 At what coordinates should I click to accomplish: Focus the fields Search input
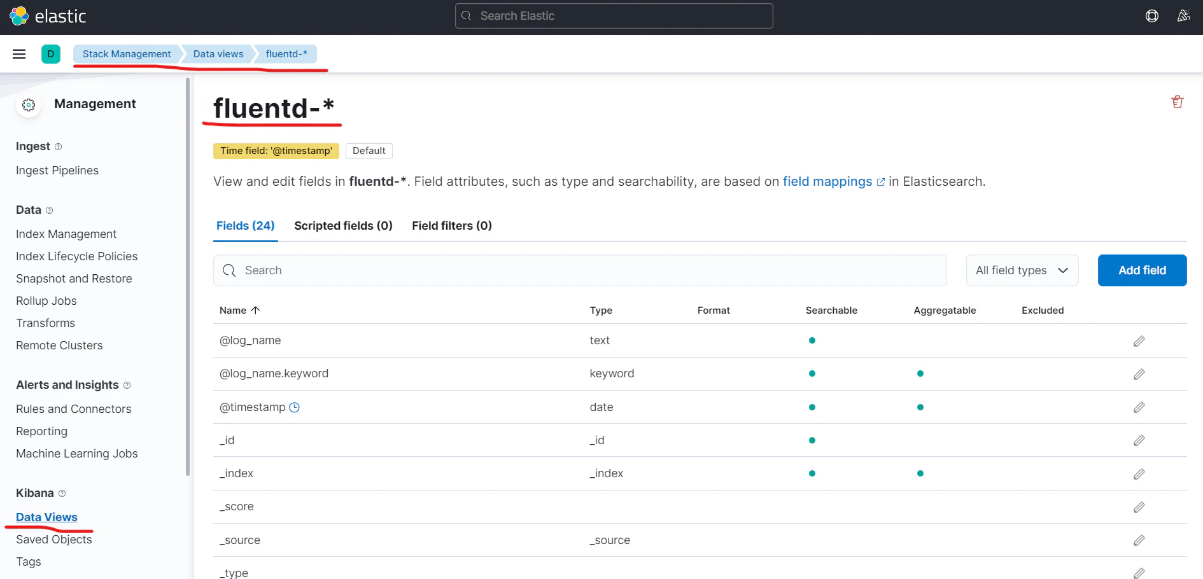click(580, 270)
